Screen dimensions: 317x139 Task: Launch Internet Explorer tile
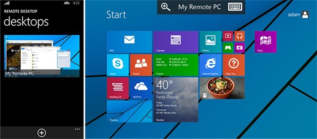click(x=210, y=65)
